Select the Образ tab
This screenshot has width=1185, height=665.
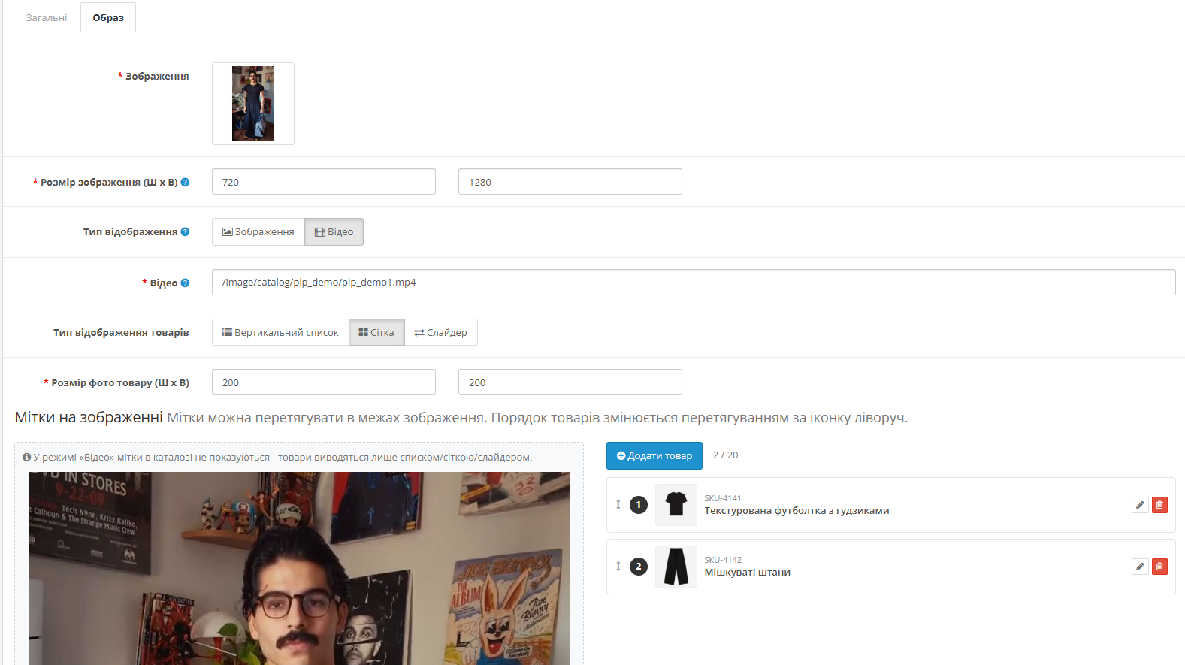pyautogui.click(x=108, y=17)
